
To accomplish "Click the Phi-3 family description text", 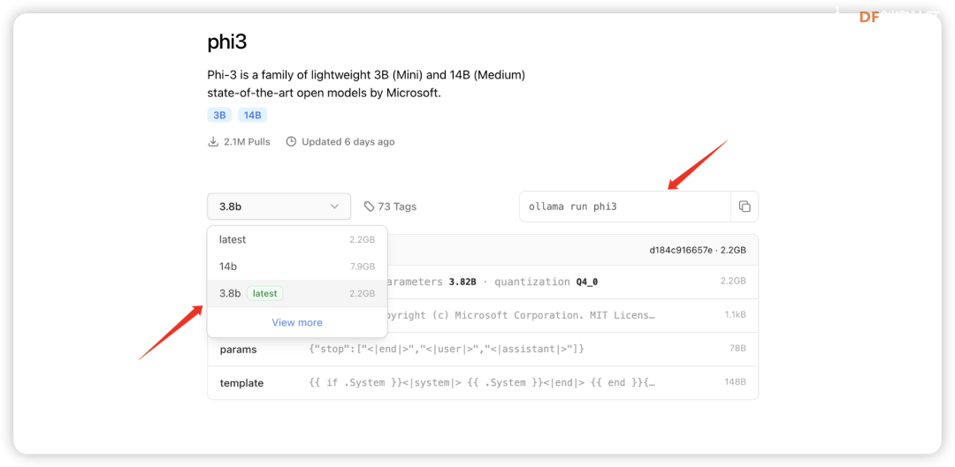I will coord(366,85).
